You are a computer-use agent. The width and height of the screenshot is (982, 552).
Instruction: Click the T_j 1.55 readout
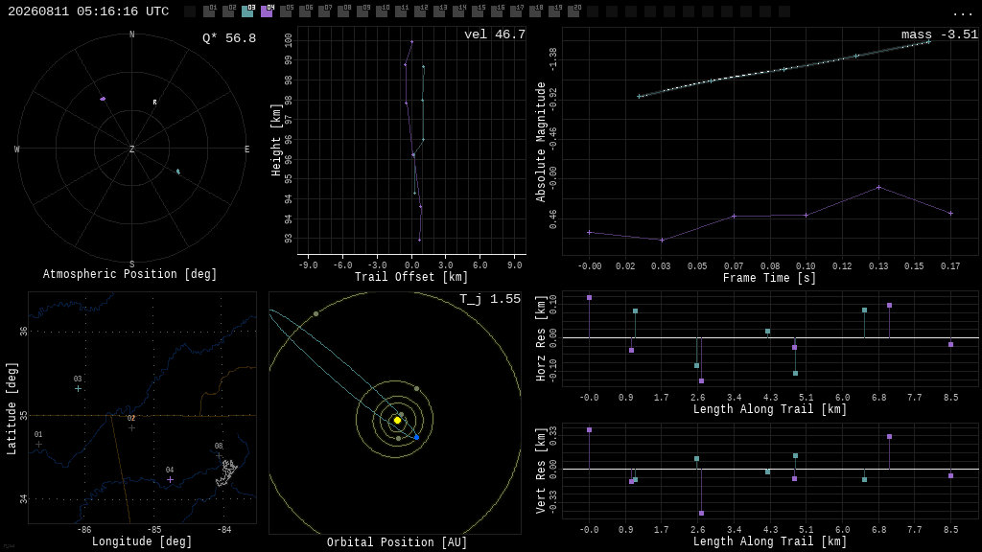click(x=490, y=299)
